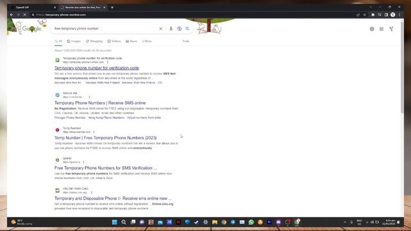Open WhatsApp from the taskbar
Viewport: 411px width, 231px height.
pos(251,222)
